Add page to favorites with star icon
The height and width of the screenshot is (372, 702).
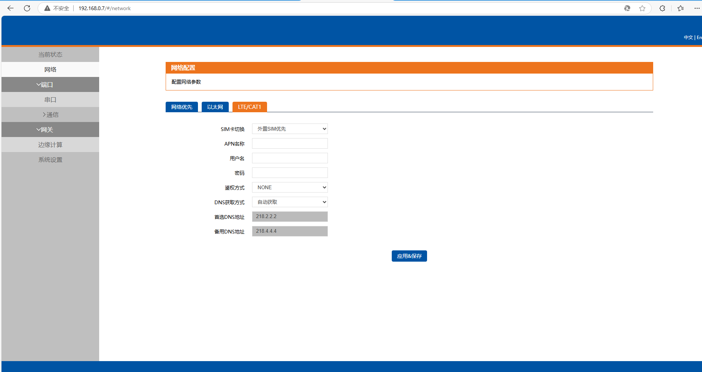click(x=642, y=8)
